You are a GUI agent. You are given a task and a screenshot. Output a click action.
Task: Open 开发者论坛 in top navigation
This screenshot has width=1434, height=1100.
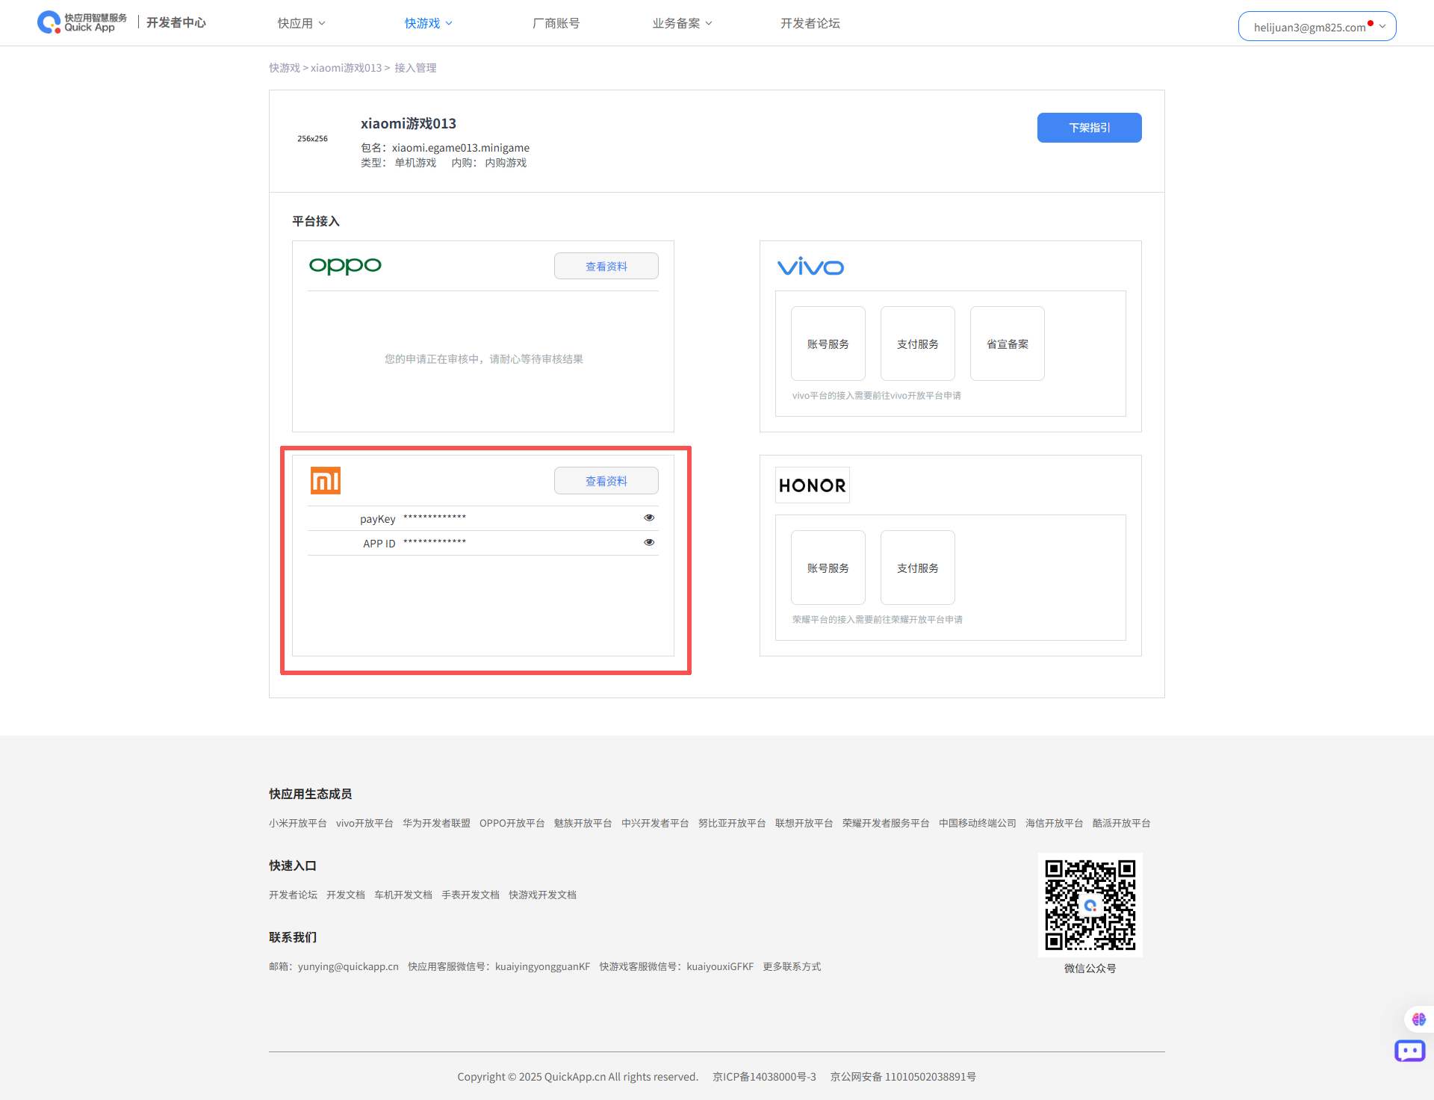[x=810, y=23]
